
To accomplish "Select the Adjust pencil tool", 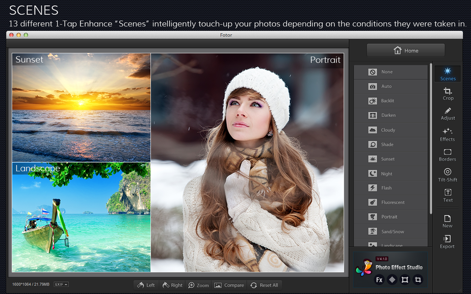I will click(447, 114).
